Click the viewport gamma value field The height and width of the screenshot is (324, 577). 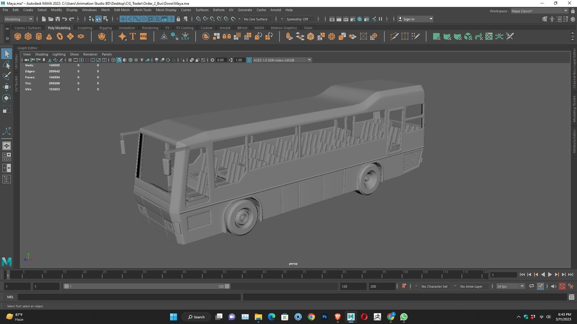click(239, 60)
